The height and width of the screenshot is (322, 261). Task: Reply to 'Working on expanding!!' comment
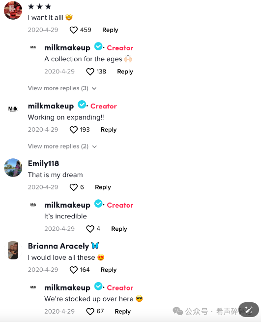pyautogui.click(x=109, y=130)
